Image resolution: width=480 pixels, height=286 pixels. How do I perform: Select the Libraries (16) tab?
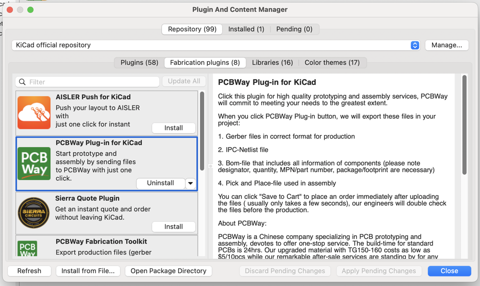pyautogui.click(x=273, y=63)
